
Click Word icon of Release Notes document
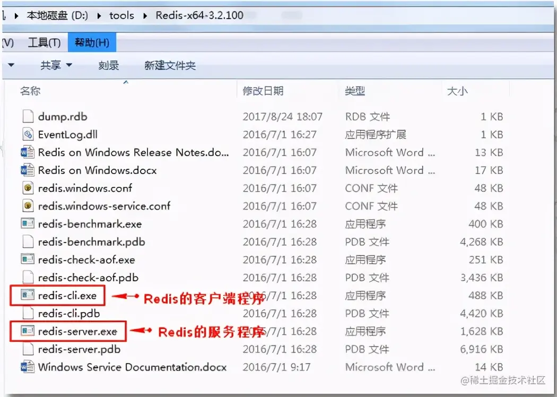pos(28,152)
